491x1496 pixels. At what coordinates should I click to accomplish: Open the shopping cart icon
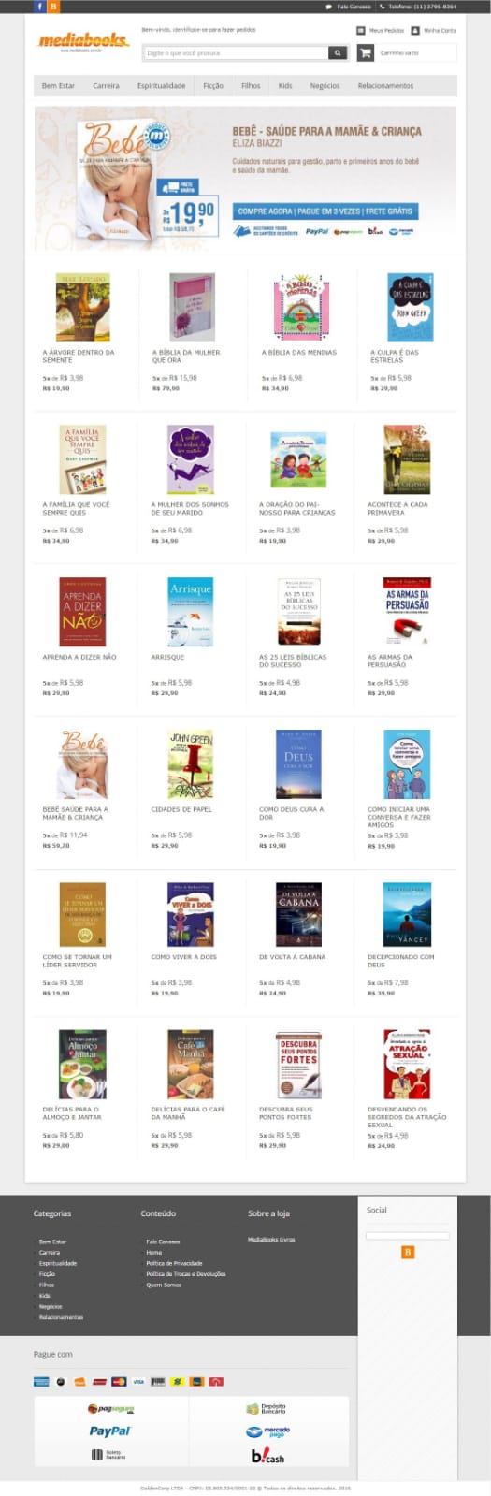[365, 53]
